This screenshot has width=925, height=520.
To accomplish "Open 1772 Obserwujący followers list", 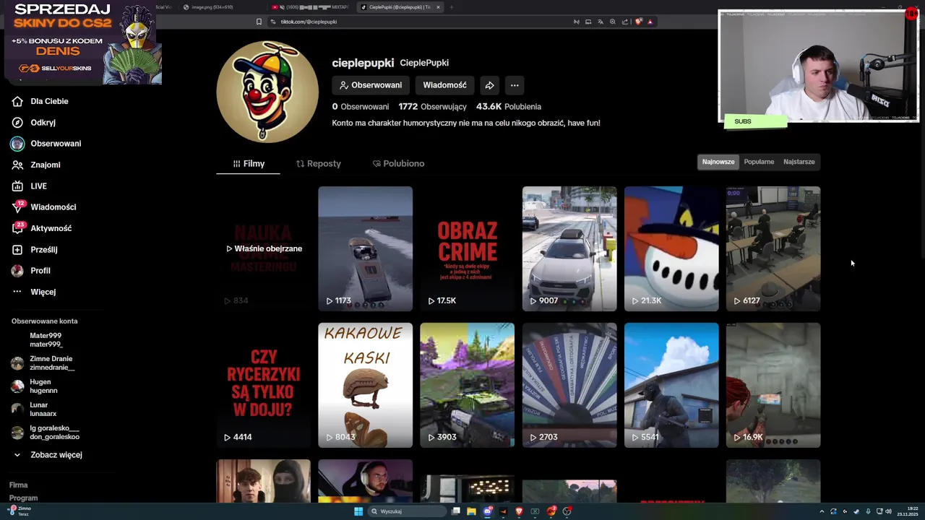I will [x=432, y=106].
